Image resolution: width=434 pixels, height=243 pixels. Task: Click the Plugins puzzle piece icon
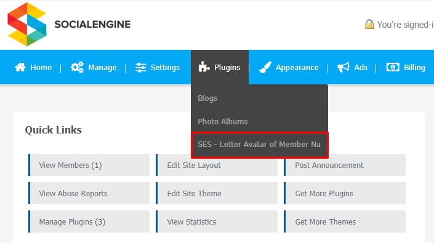click(x=204, y=67)
